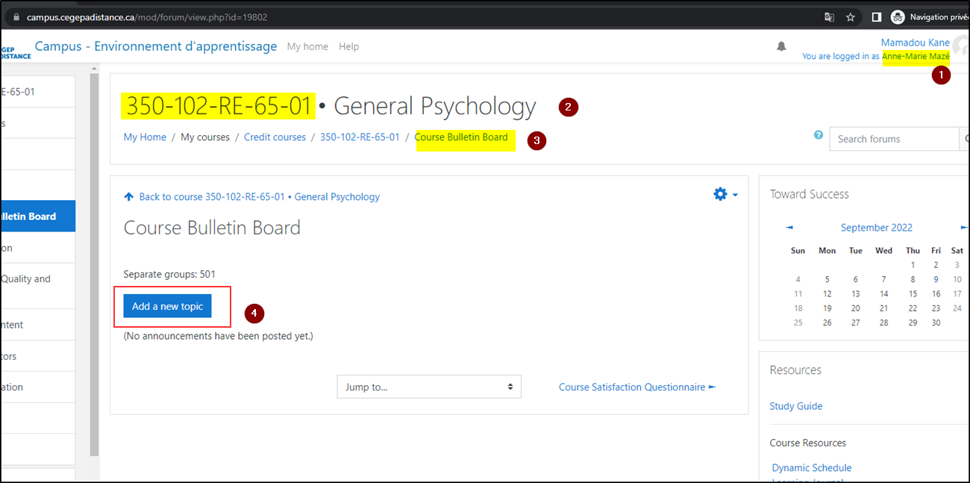
Task: Click the left sidebar vertical scrollbar
Action: pyautogui.click(x=94, y=261)
